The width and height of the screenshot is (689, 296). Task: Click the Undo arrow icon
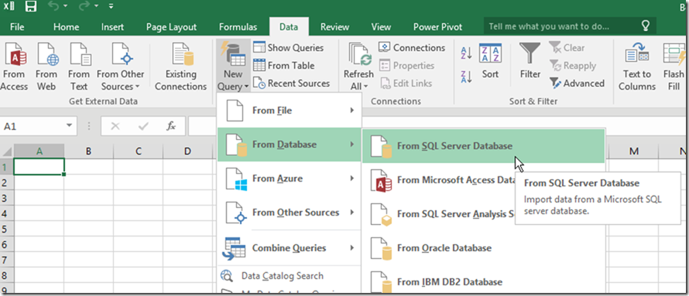(53, 7)
